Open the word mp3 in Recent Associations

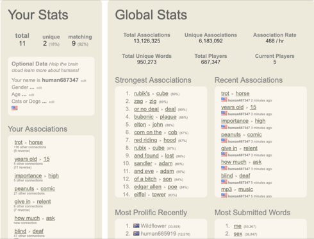tap(226, 190)
